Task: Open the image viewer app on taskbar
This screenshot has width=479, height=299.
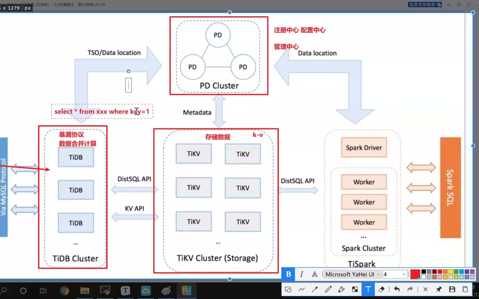Action: pyautogui.click(x=187, y=290)
